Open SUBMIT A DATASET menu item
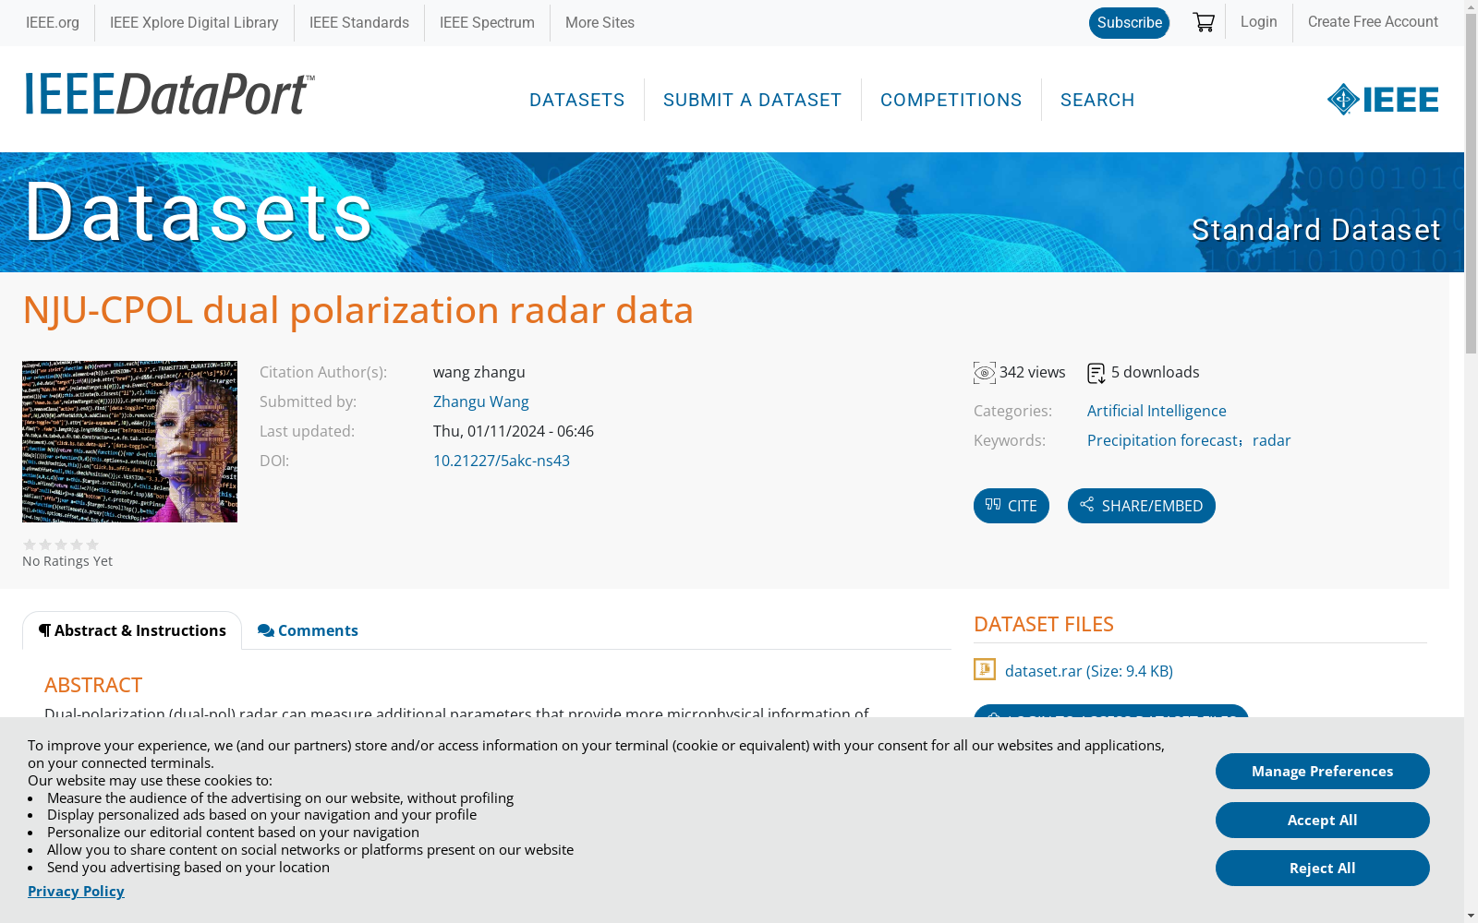1478x923 pixels. [x=752, y=100]
